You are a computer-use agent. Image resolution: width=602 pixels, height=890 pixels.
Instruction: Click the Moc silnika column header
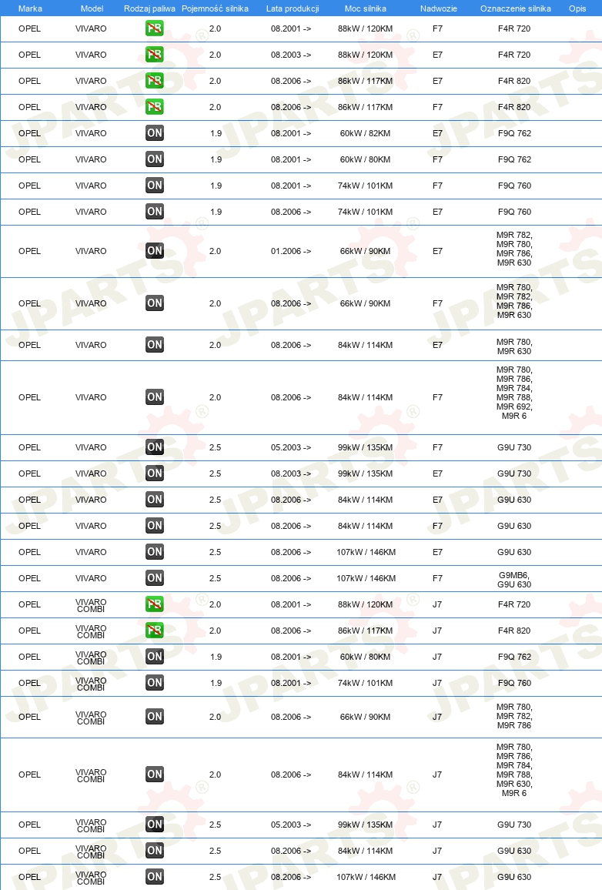click(366, 8)
